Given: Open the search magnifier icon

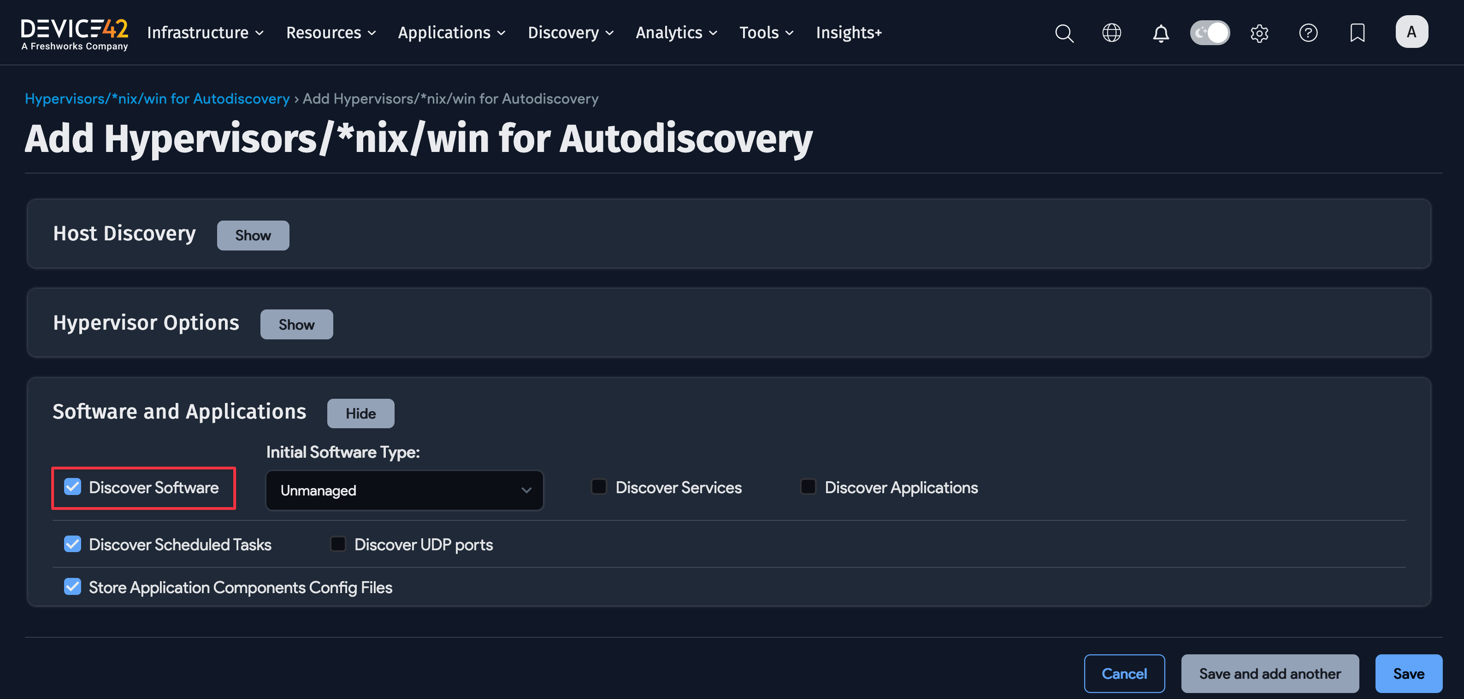Looking at the screenshot, I should (x=1064, y=32).
